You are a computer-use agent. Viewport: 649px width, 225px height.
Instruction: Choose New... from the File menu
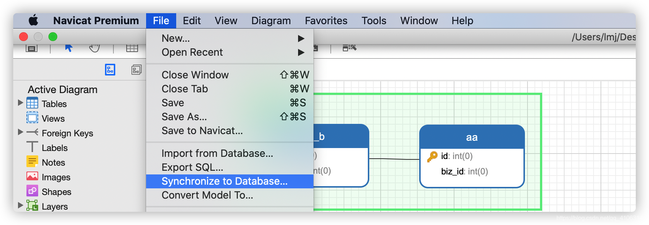point(230,38)
